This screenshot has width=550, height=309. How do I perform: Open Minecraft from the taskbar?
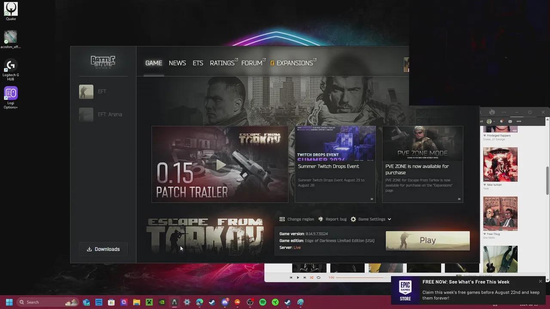point(149,302)
